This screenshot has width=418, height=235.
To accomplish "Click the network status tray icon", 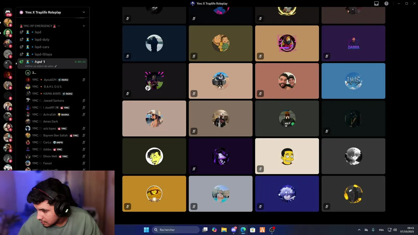I will click(x=390, y=230).
